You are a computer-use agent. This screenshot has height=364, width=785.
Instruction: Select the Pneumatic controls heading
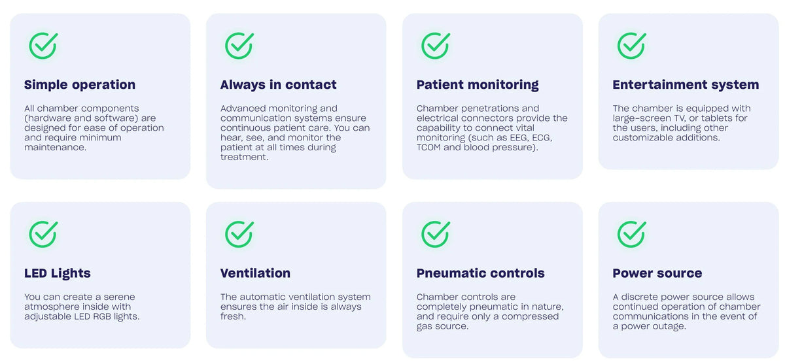point(481,273)
